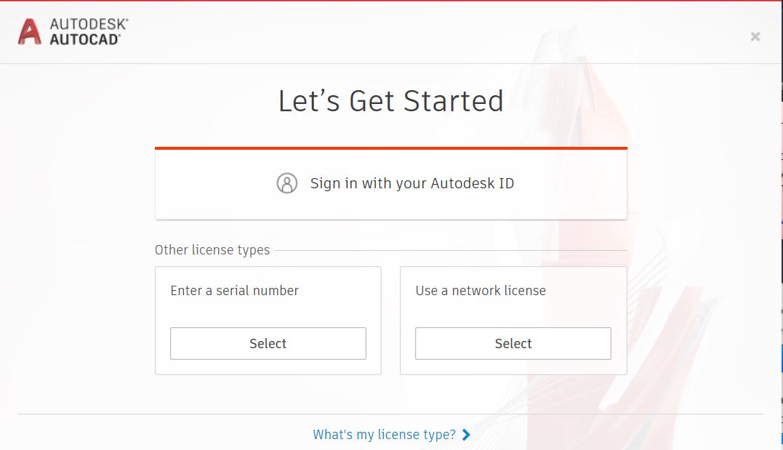Click the "Use a network license" card

[513, 320]
